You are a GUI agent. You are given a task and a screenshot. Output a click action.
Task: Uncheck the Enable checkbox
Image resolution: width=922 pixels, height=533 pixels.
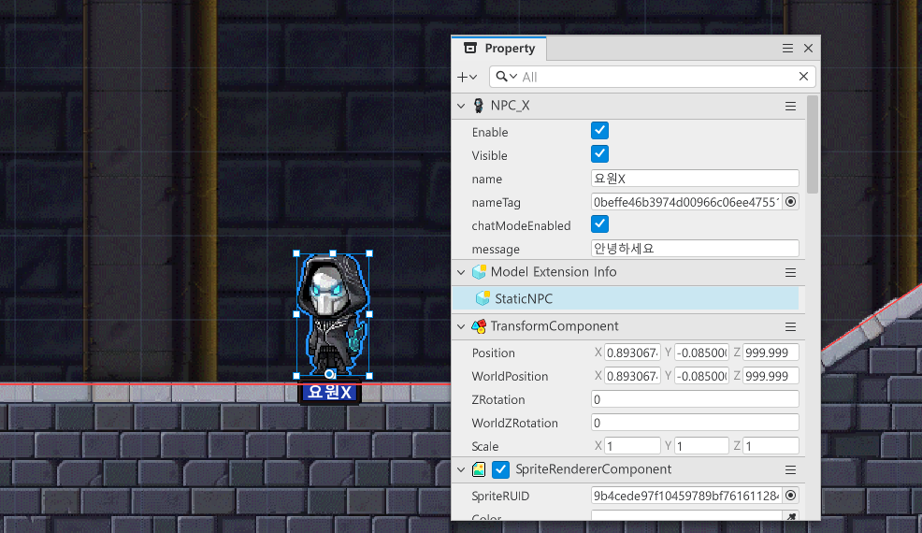point(599,131)
